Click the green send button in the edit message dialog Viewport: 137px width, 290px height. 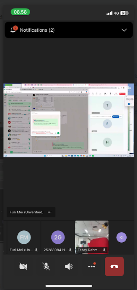58,133
